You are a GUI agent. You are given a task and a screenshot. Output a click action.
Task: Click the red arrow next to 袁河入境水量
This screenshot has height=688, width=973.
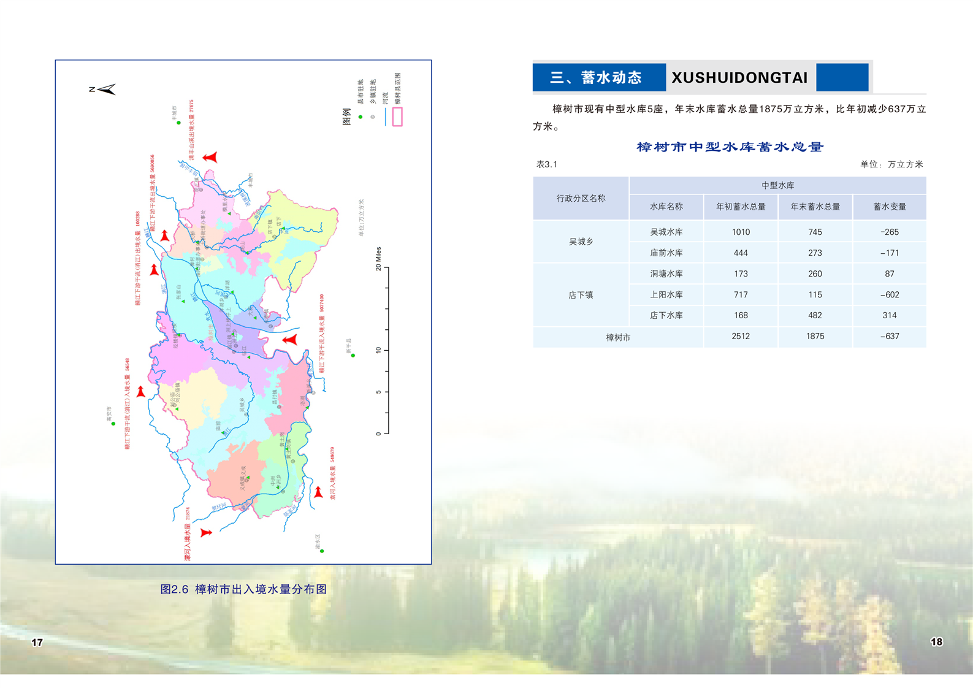click(x=318, y=492)
